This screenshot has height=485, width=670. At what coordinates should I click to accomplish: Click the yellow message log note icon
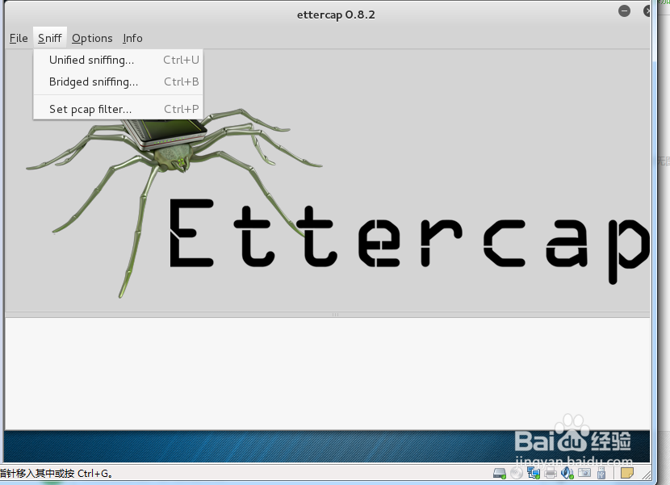pyautogui.click(x=627, y=473)
